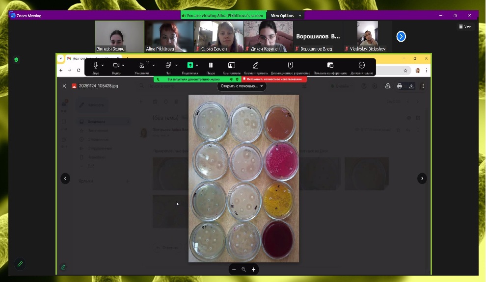Image resolution: width=486 pixels, height=282 pixels.
Task: Zoom in on the image with plus icon
Action: [x=253, y=269]
